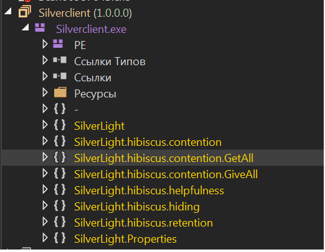Select SilverLight.hibiscus.retention namespace

click(143, 223)
